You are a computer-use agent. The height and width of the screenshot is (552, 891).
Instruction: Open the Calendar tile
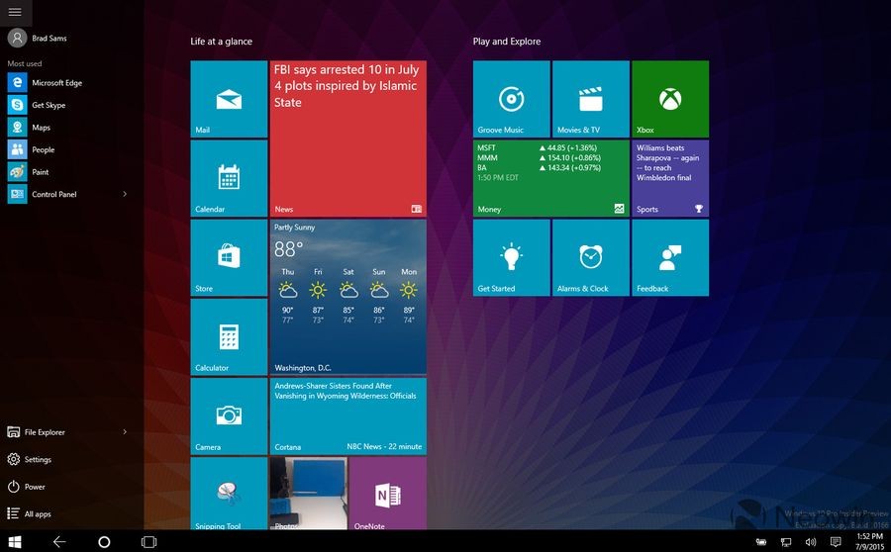(229, 178)
